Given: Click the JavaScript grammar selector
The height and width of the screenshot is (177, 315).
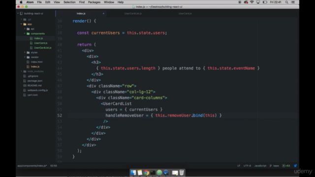Looking at the screenshot, I should [x=260, y=166].
